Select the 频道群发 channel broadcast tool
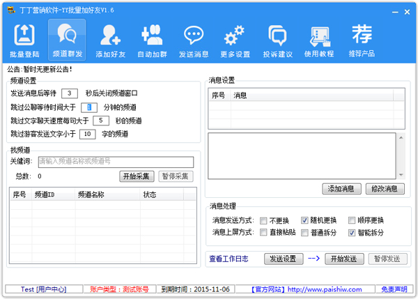This screenshot has height=299, width=418. coord(67,40)
